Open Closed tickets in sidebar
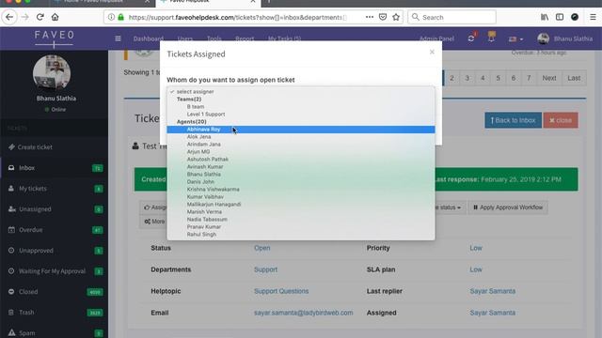Image resolution: width=602 pixels, height=338 pixels. click(x=54, y=292)
